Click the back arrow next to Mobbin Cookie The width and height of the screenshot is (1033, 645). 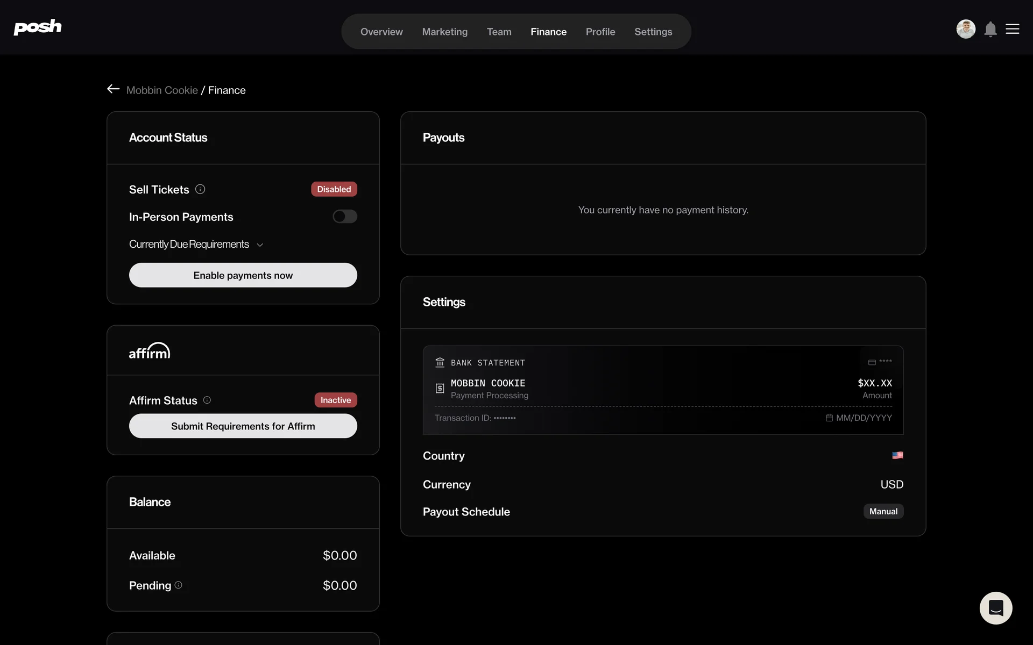pos(113,89)
